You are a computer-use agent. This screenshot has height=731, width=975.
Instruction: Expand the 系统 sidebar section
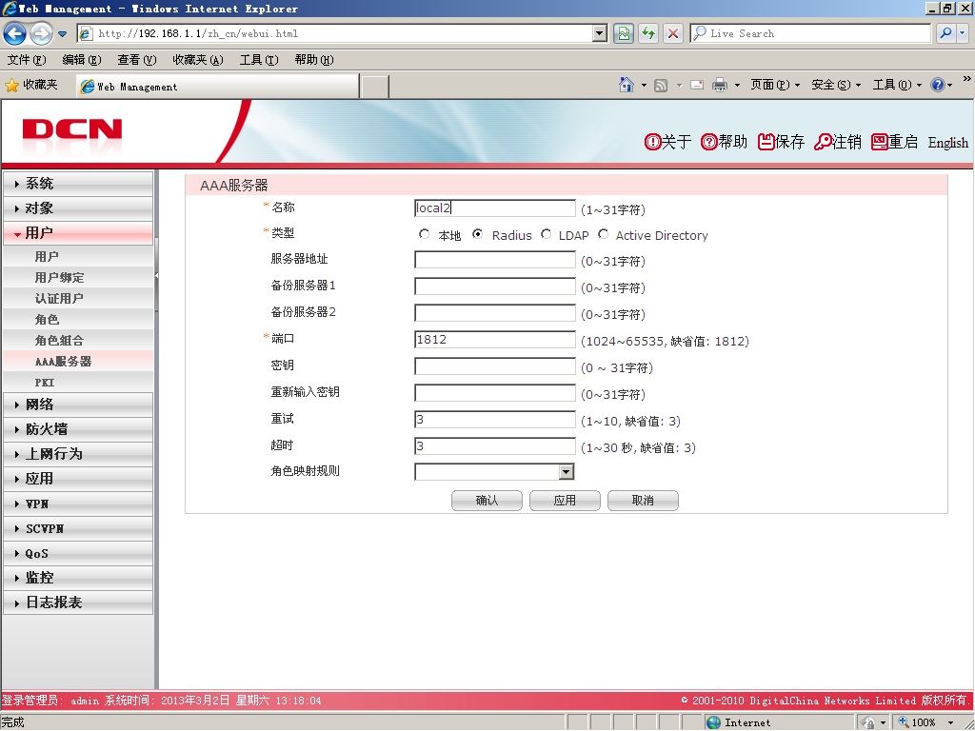click(x=78, y=184)
